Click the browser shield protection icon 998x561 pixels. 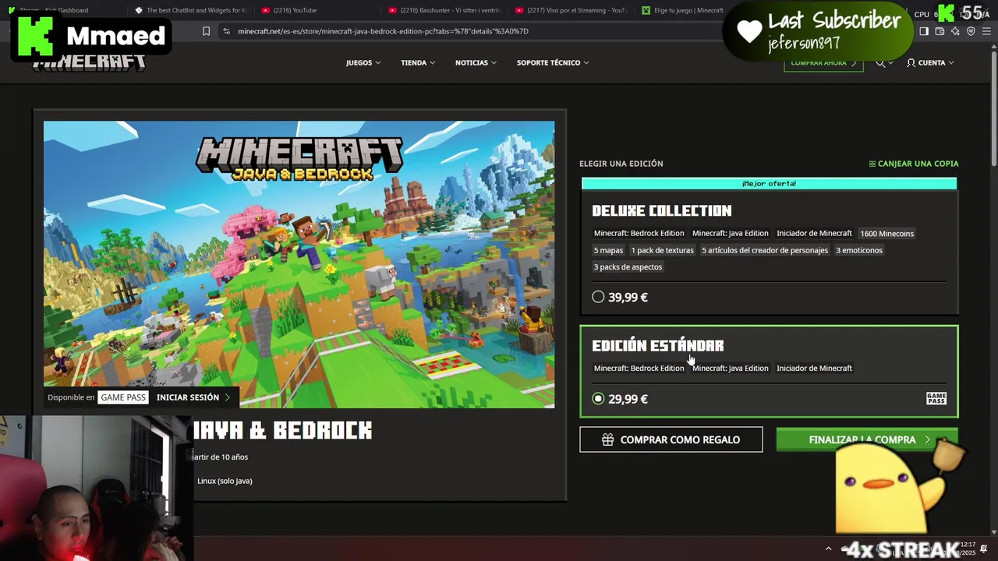tap(971, 31)
